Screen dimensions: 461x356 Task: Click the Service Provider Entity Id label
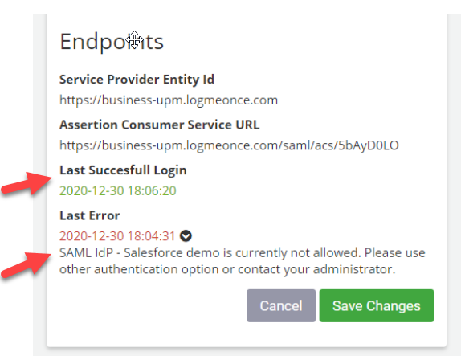(x=137, y=80)
